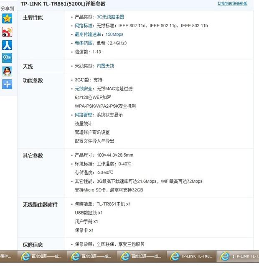This screenshot has height=266, width=259.
Task: Click 流量统计 text line
Action: click(84, 124)
